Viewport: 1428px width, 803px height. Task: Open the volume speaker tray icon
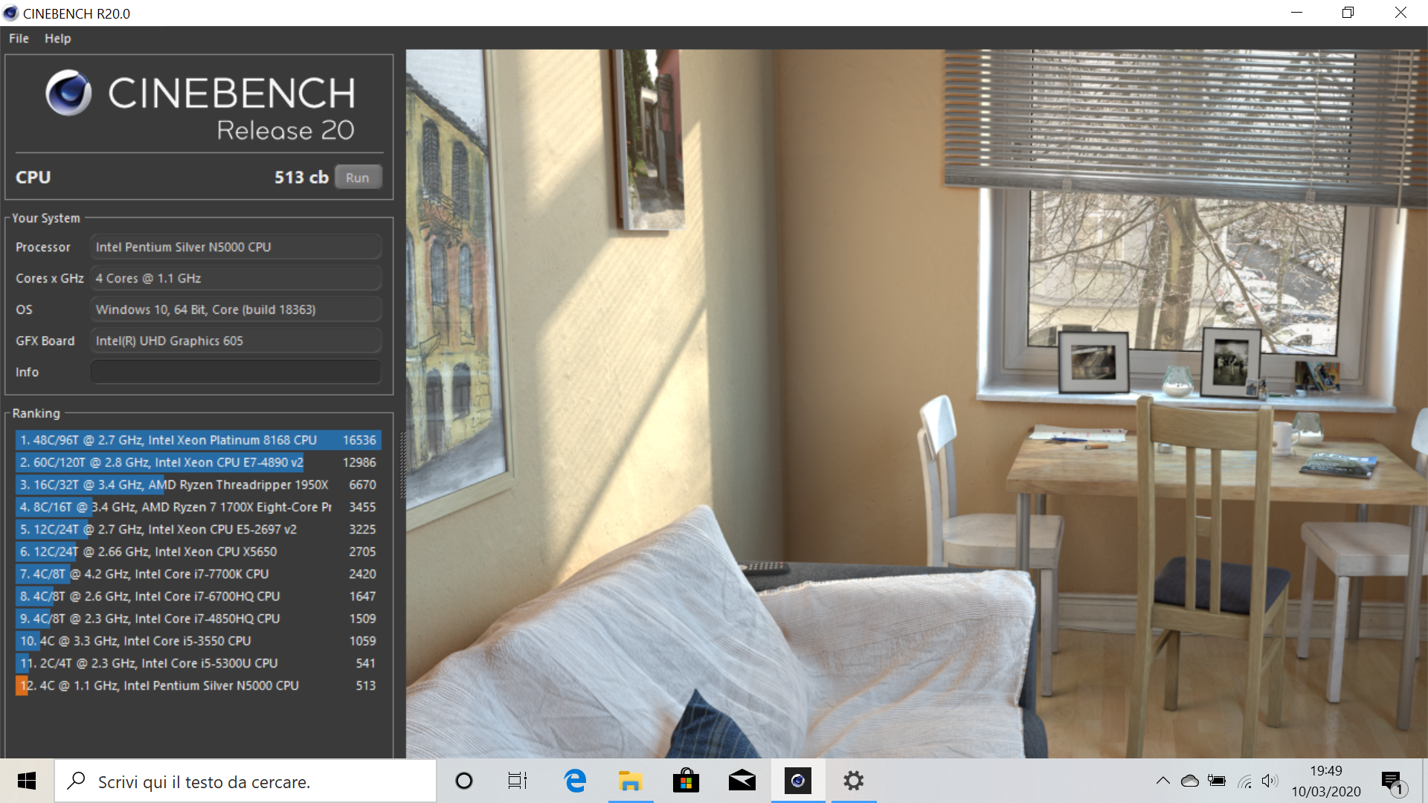coord(1270,781)
